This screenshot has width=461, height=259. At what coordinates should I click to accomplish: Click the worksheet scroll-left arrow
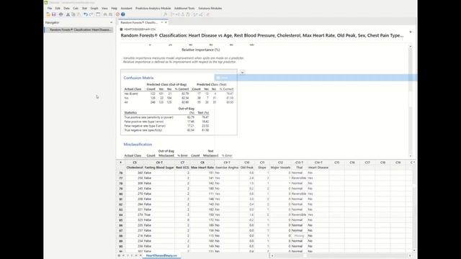(272, 256)
